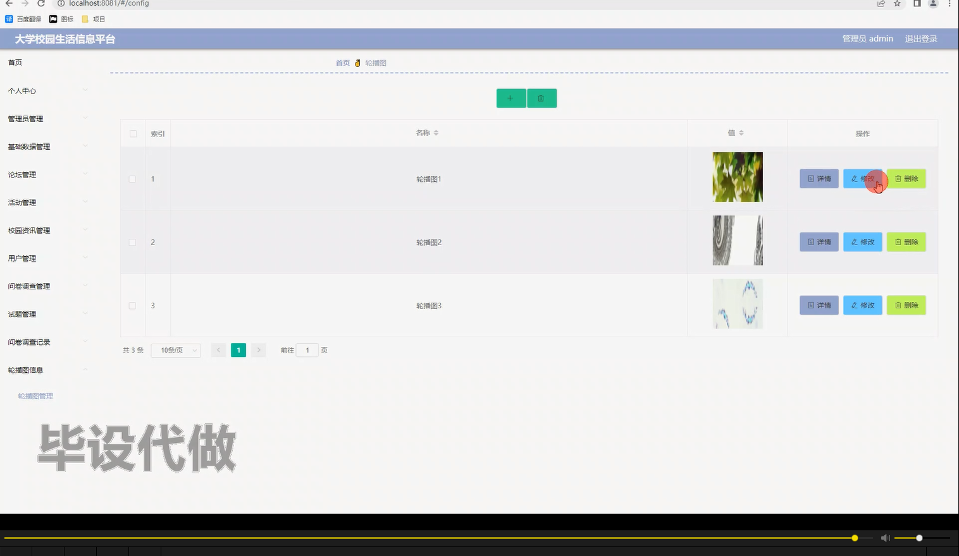Click 删除 button for 轮播图1
This screenshot has height=556, width=959.
(906, 179)
